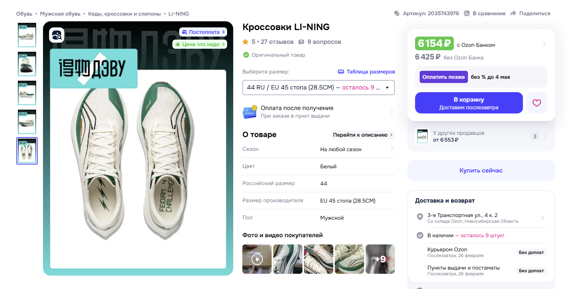Go to 'Обувь' breadcrumb
The height and width of the screenshot is (289, 568).
(x=24, y=14)
